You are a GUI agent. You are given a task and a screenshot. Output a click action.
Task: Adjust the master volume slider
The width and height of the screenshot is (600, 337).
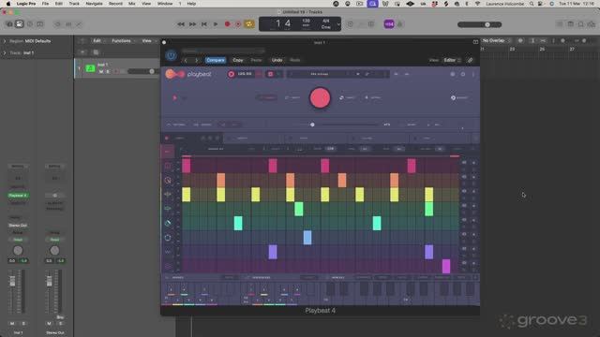click(480, 24)
